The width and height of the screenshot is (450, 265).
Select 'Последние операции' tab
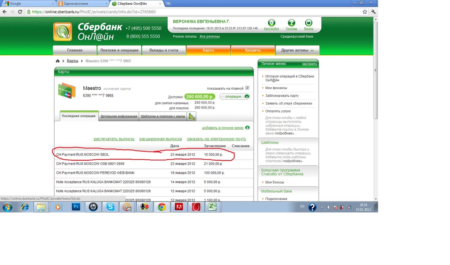(79, 116)
